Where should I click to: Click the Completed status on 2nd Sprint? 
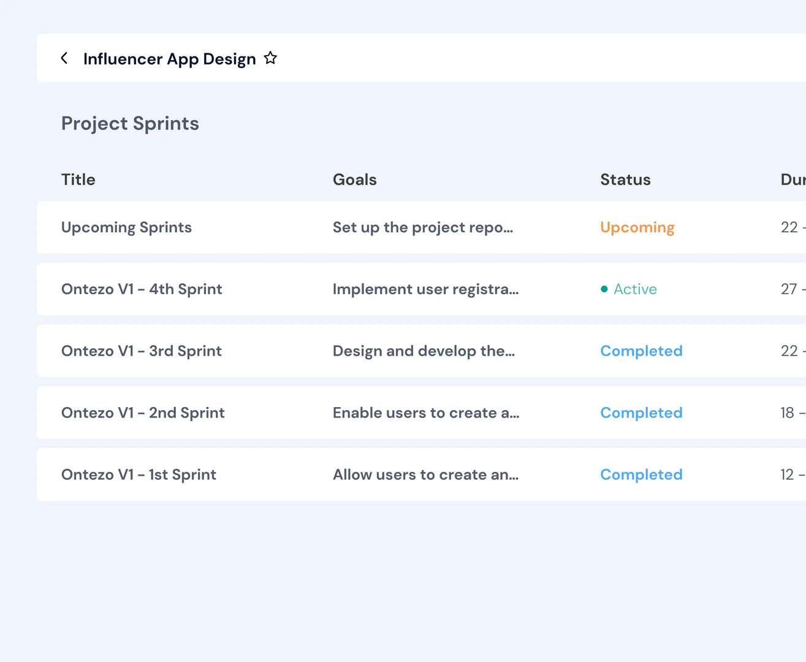[641, 413]
